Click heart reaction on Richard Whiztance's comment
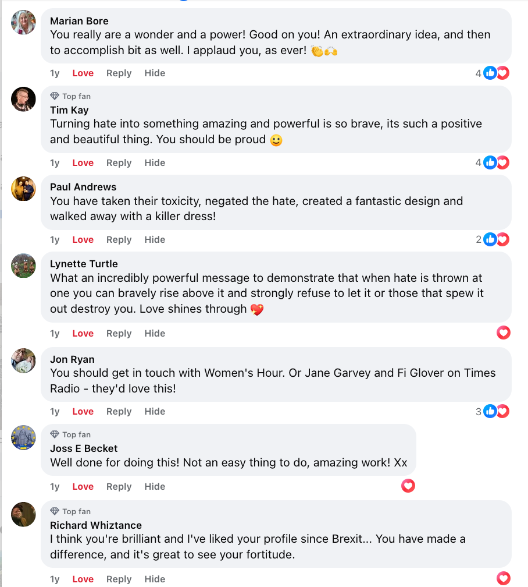 (504, 578)
